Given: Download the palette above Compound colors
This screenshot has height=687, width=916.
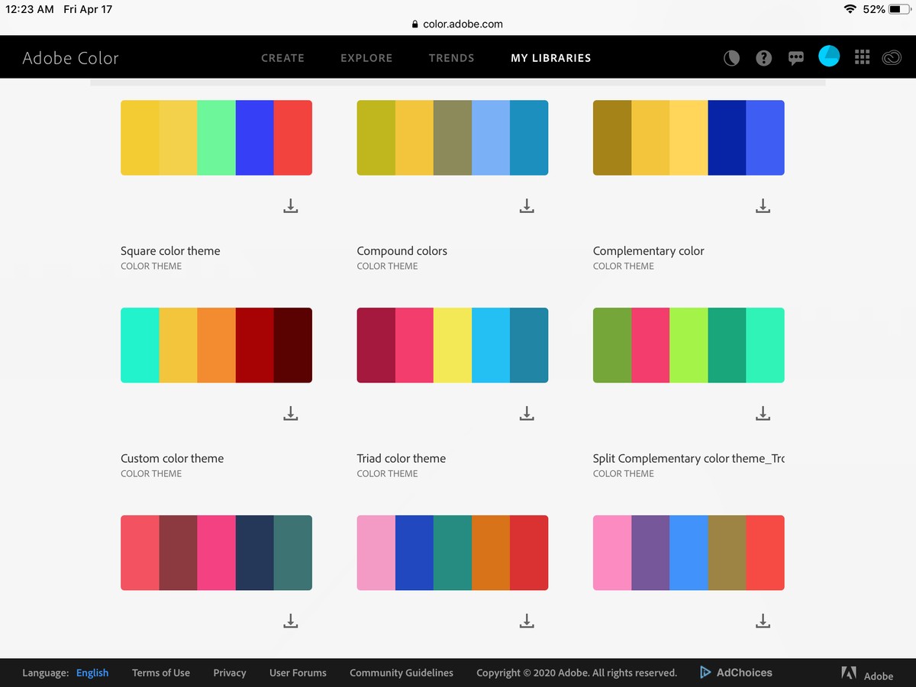Looking at the screenshot, I should tap(526, 205).
